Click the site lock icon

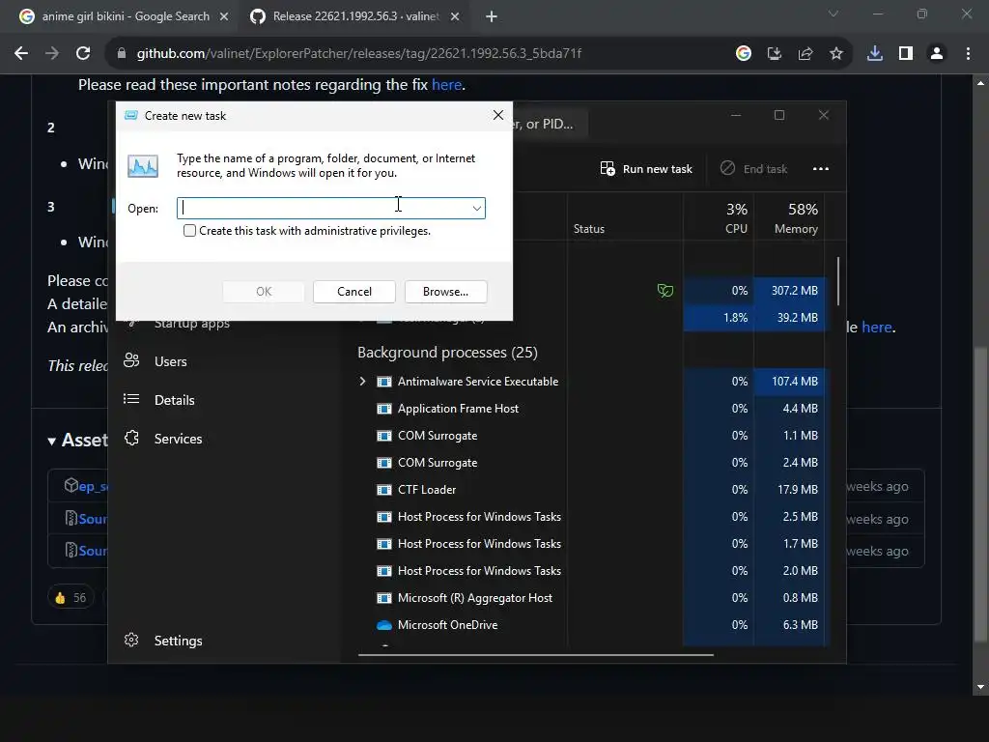[x=122, y=54]
